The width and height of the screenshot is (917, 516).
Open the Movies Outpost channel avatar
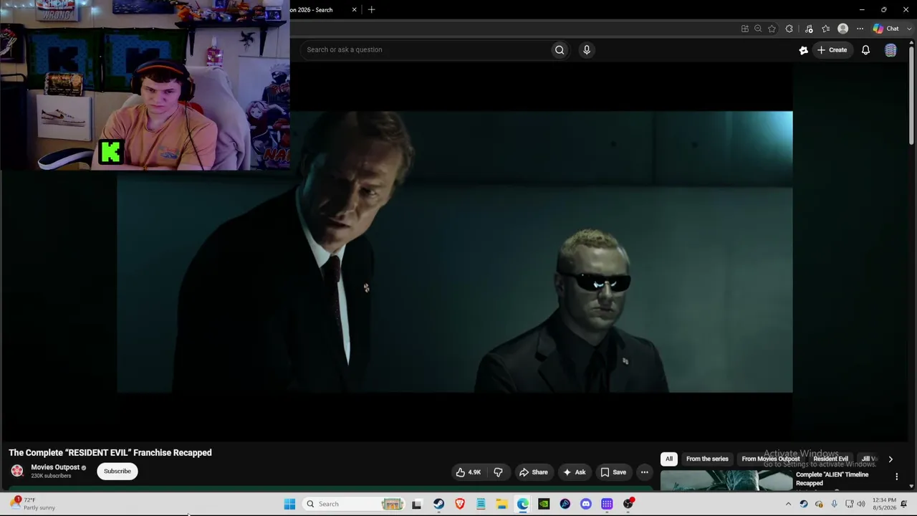click(17, 471)
